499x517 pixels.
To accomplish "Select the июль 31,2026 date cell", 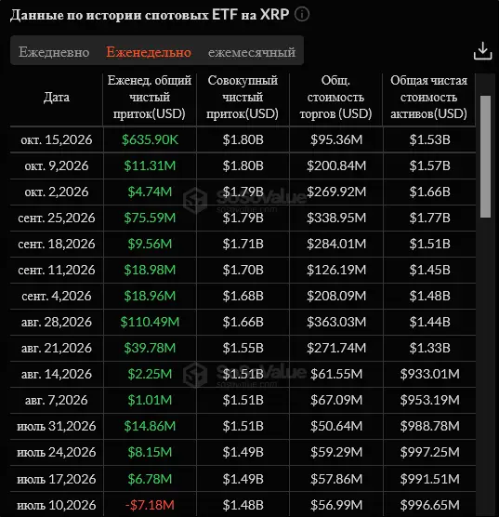I will tap(57, 426).
